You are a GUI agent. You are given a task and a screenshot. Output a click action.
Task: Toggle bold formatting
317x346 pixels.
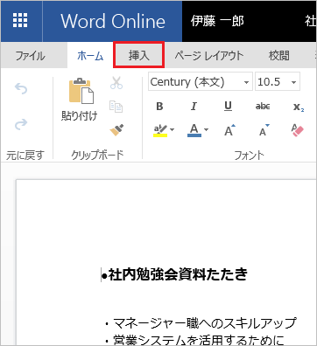click(159, 107)
